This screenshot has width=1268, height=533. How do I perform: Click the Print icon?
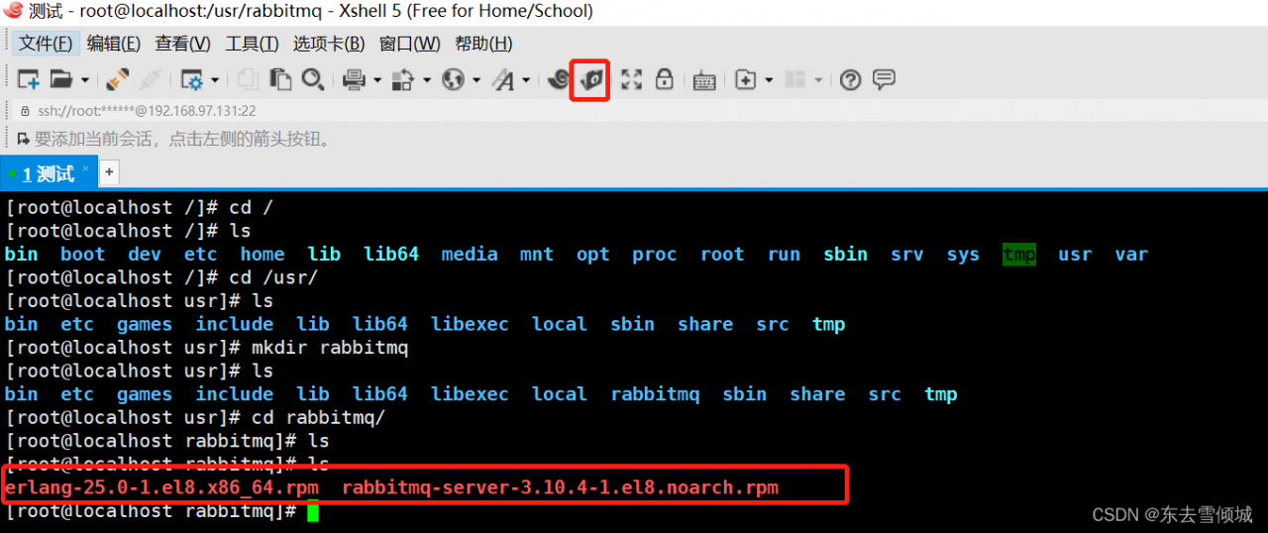click(x=355, y=80)
